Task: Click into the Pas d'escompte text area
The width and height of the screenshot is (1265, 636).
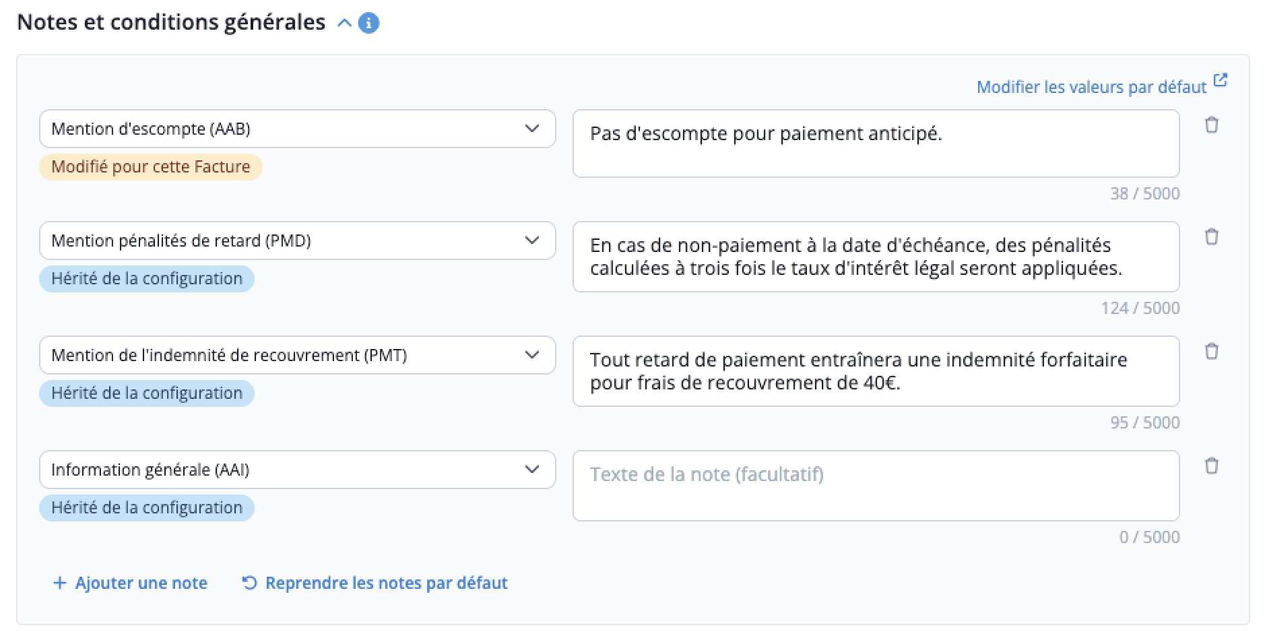Action: click(x=876, y=144)
